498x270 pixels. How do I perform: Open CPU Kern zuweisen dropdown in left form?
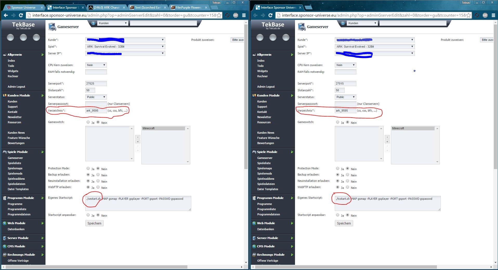pos(96,65)
